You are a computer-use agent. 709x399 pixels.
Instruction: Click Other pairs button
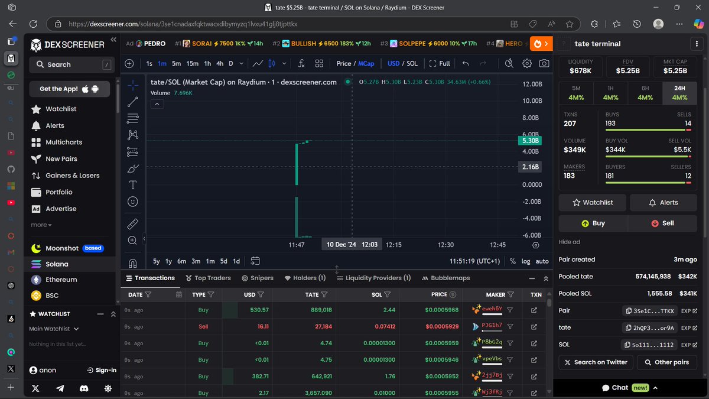click(666, 362)
